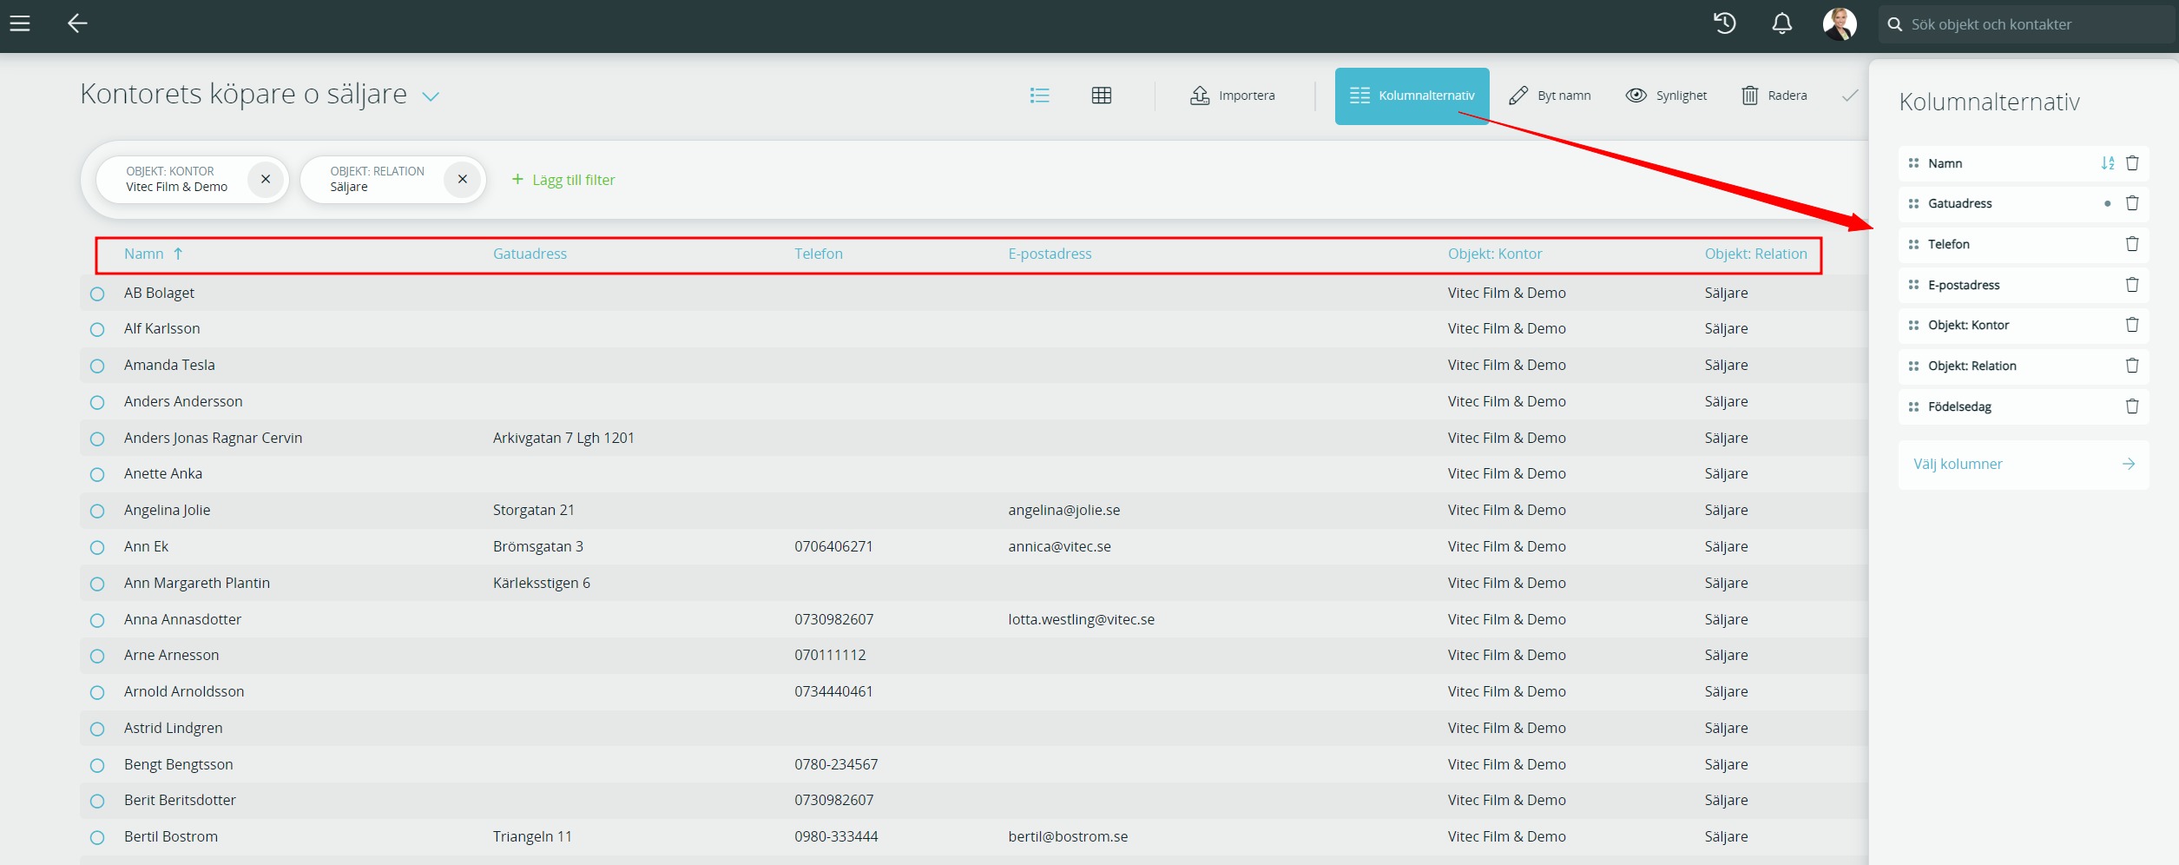The height and width of the screenshot is (865, 2179).
Task: Open Synlighet visibility settings
Action: pyautogui.click(x=1666, y=96)
